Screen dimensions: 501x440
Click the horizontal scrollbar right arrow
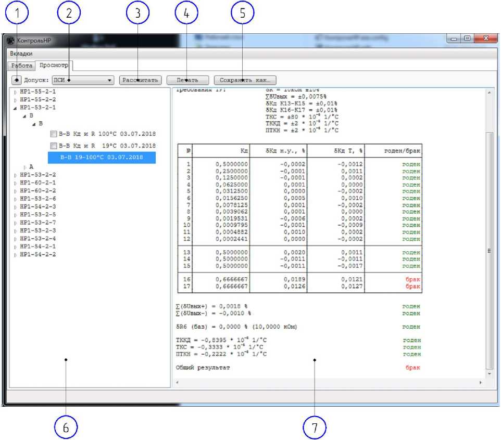pyautogui.click(x=480, y=382)
